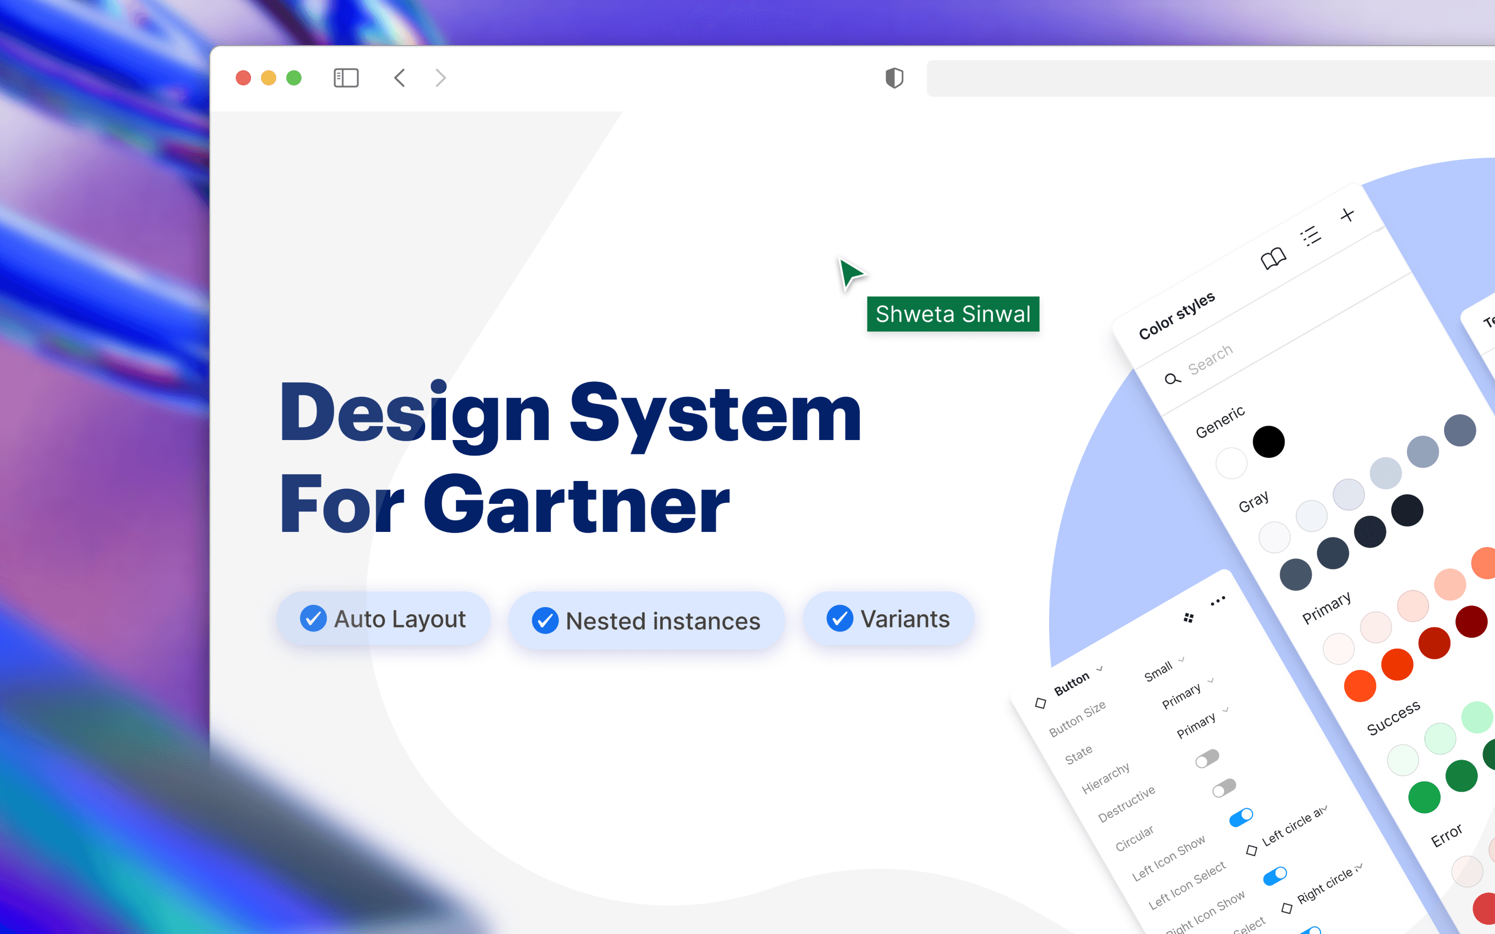Add a new color style with plus icon

1348,215
